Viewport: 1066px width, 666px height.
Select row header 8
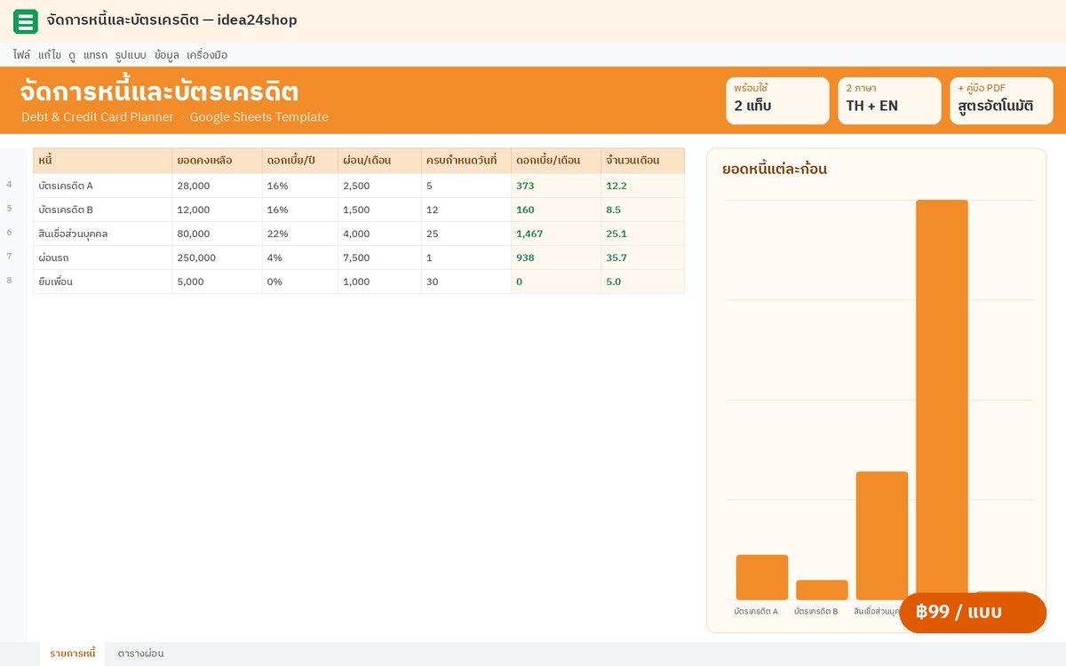point(10,281)
